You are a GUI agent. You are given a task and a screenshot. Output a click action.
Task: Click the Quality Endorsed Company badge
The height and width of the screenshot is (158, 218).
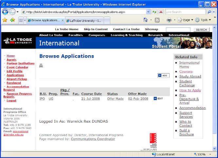tap(153, 140)
